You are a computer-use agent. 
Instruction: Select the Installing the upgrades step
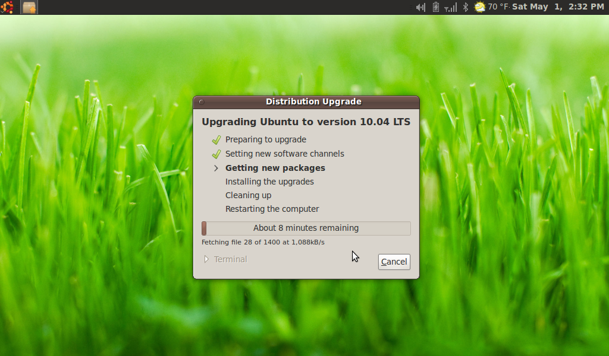pyautogui.click(x=269, y=182)
